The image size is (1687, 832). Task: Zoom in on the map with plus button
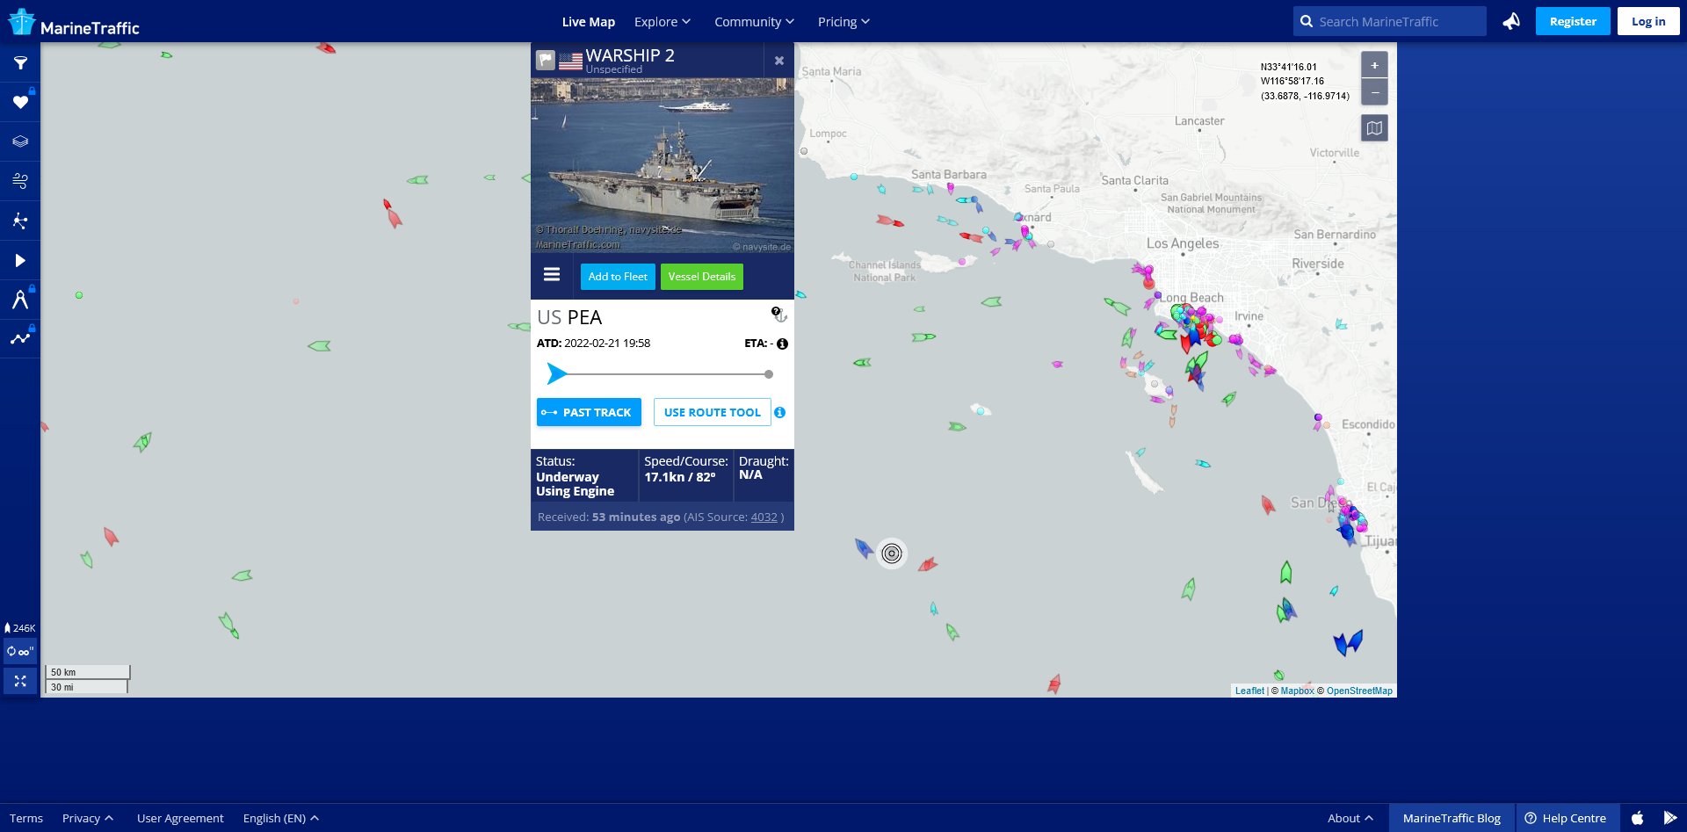1374,65
